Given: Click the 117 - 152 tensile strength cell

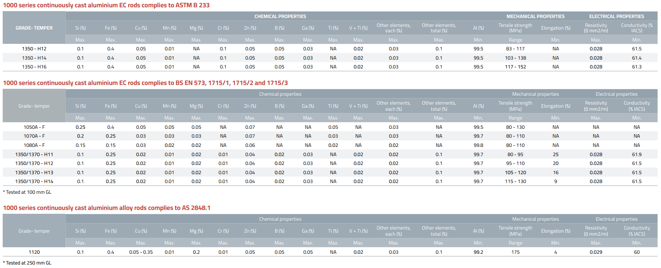Looking at the screenshot, I should pyautogui.click(x=515, y=67).
